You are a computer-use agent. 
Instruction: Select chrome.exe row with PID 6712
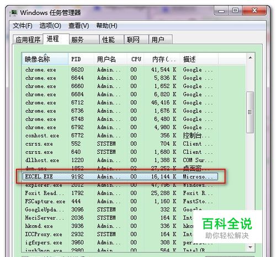pos(120,103)
